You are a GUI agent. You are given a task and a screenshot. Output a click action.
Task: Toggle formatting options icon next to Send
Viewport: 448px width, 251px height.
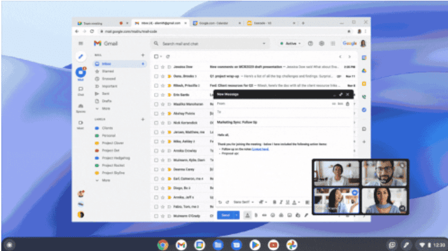[x=248, y=215]
